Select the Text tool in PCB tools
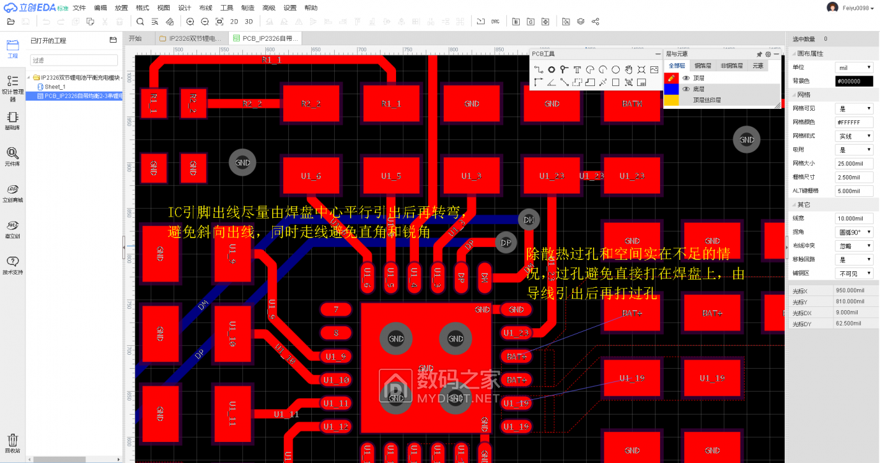Image resolution: width=880 pixels, height=463 pixels. (x=577, y=69)
